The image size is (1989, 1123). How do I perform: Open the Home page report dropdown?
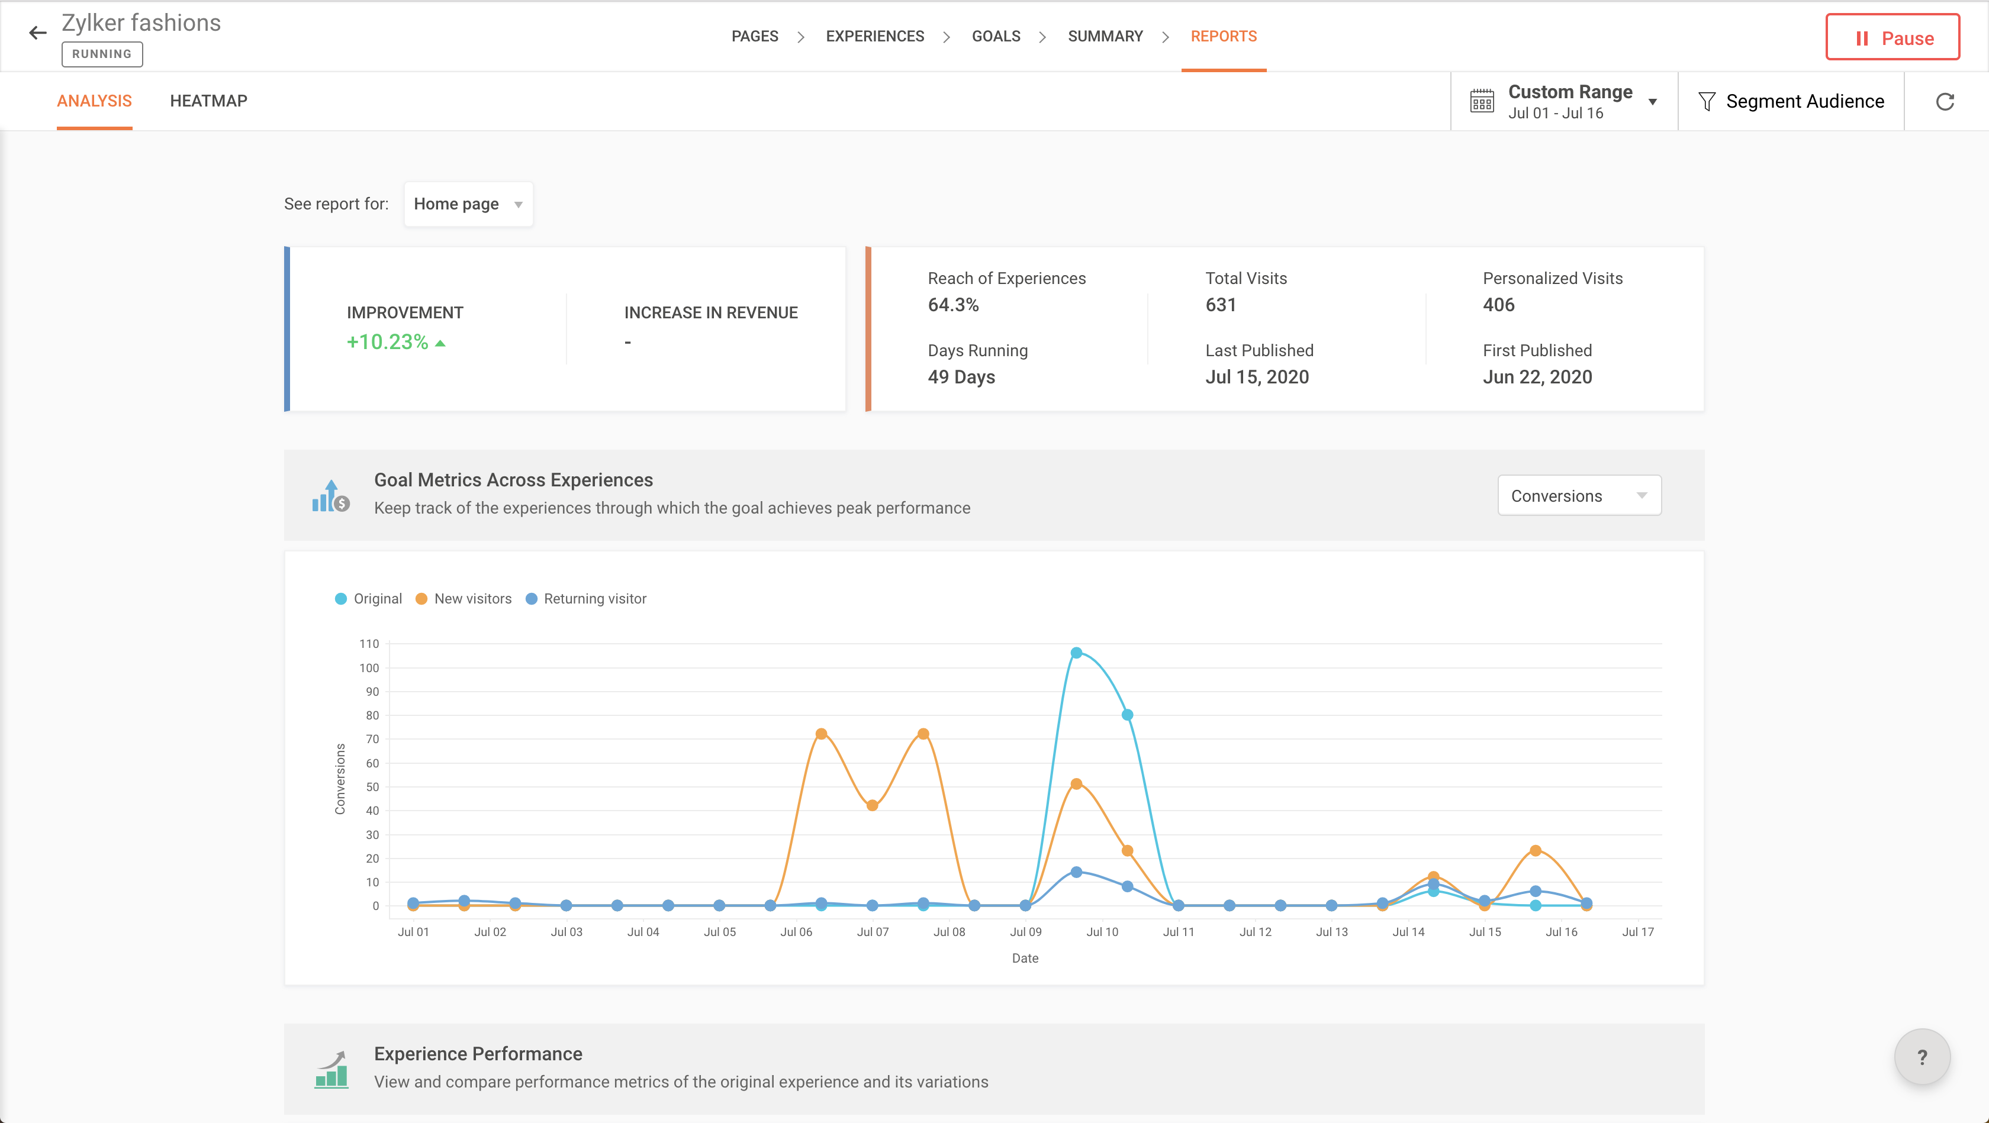[468, 204]
